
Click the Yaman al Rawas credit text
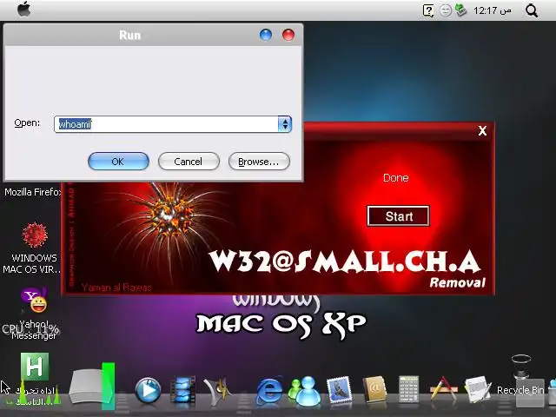tap(116, 288)
